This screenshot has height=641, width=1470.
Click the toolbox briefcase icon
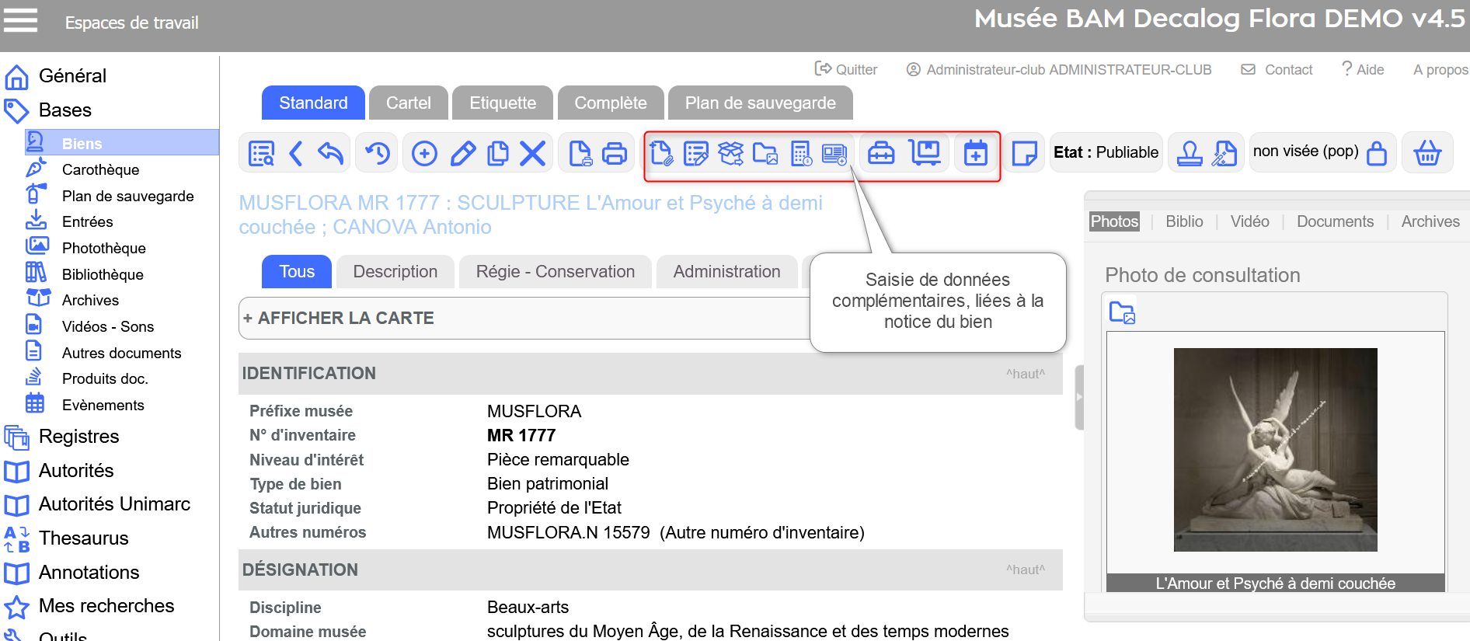click(x=881, y=153)
